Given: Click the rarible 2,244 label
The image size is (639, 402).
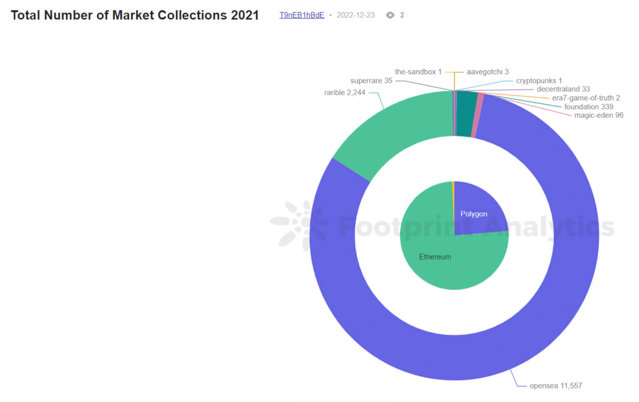Looking at the screenshot, I should [x=344, y=93].
